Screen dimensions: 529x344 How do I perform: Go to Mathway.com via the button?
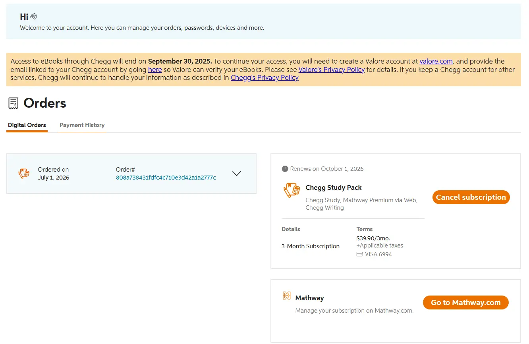(466, 303)
